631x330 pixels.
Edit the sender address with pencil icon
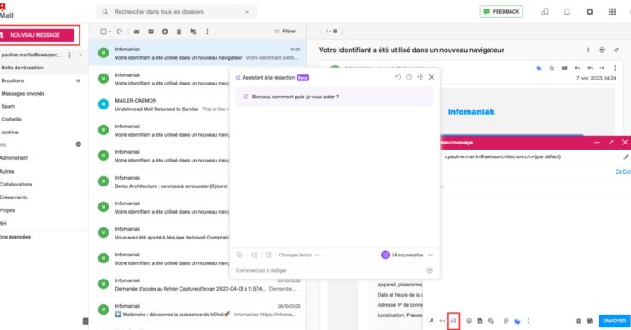626,156
